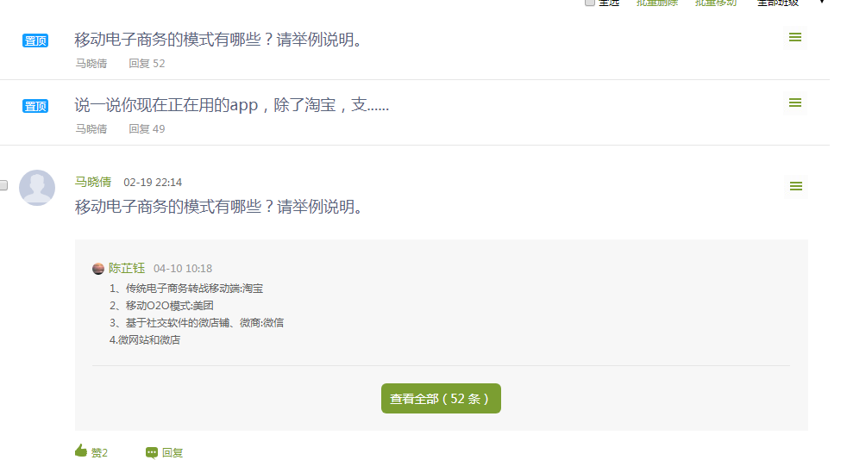847x460 pixels.
Task: Check the box beside 马晓倩's post
Action: (3, 185)
